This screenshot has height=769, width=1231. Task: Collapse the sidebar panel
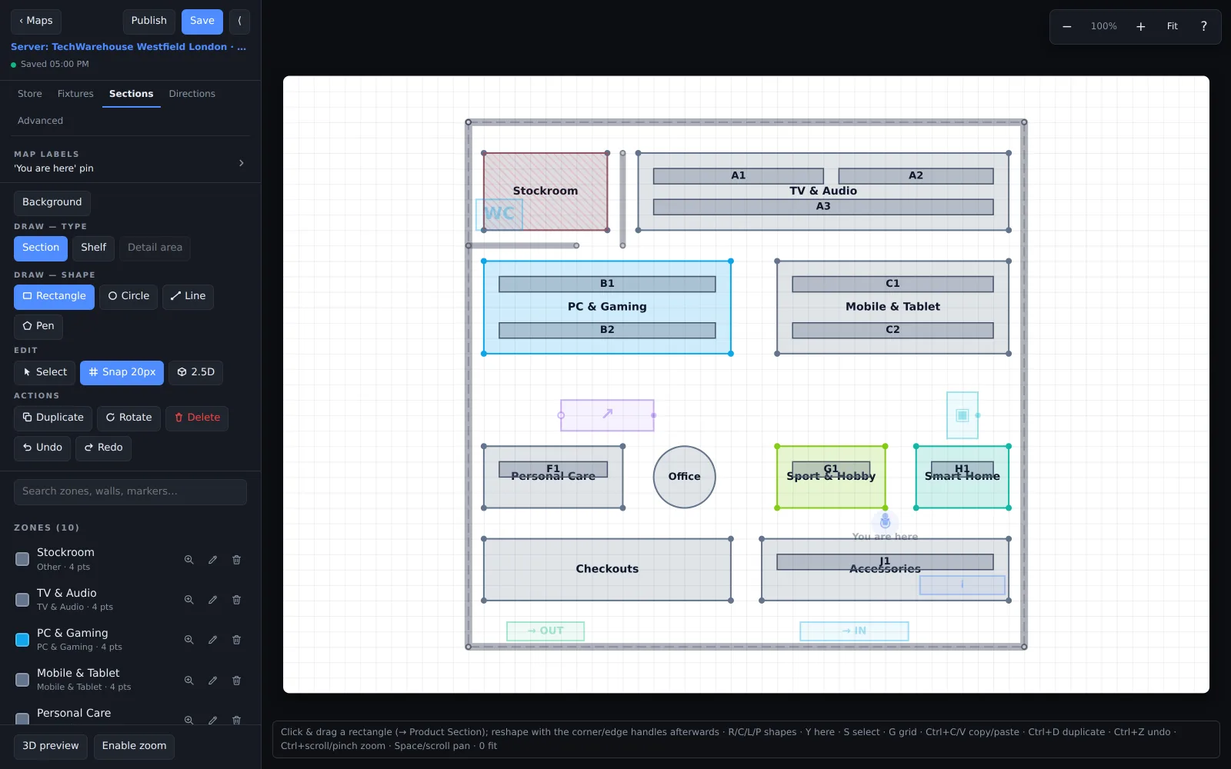point(239,22)
